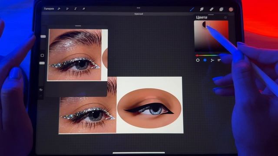Click the brush size slider in sidebar
The image size is (278, 156).
43,36
